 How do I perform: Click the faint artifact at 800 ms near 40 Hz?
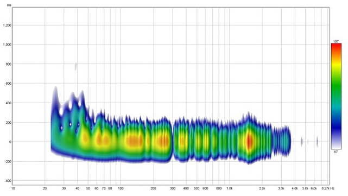pos(76,66)
